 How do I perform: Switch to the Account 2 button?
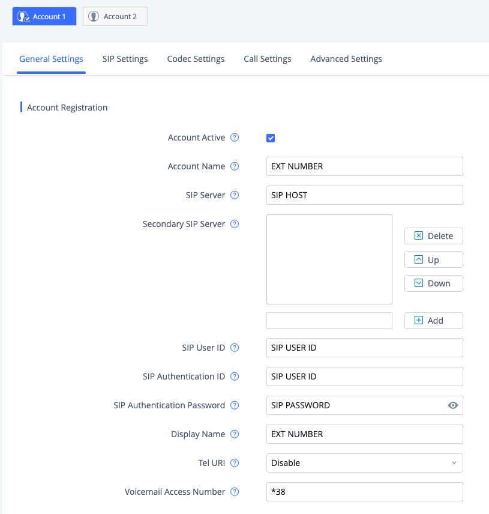pyautogui.click(x=115, y=16)
